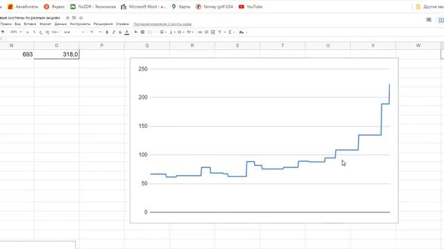444x249 pixels.
Task: Open the Справка menu
Action: [x=122, y=24]
